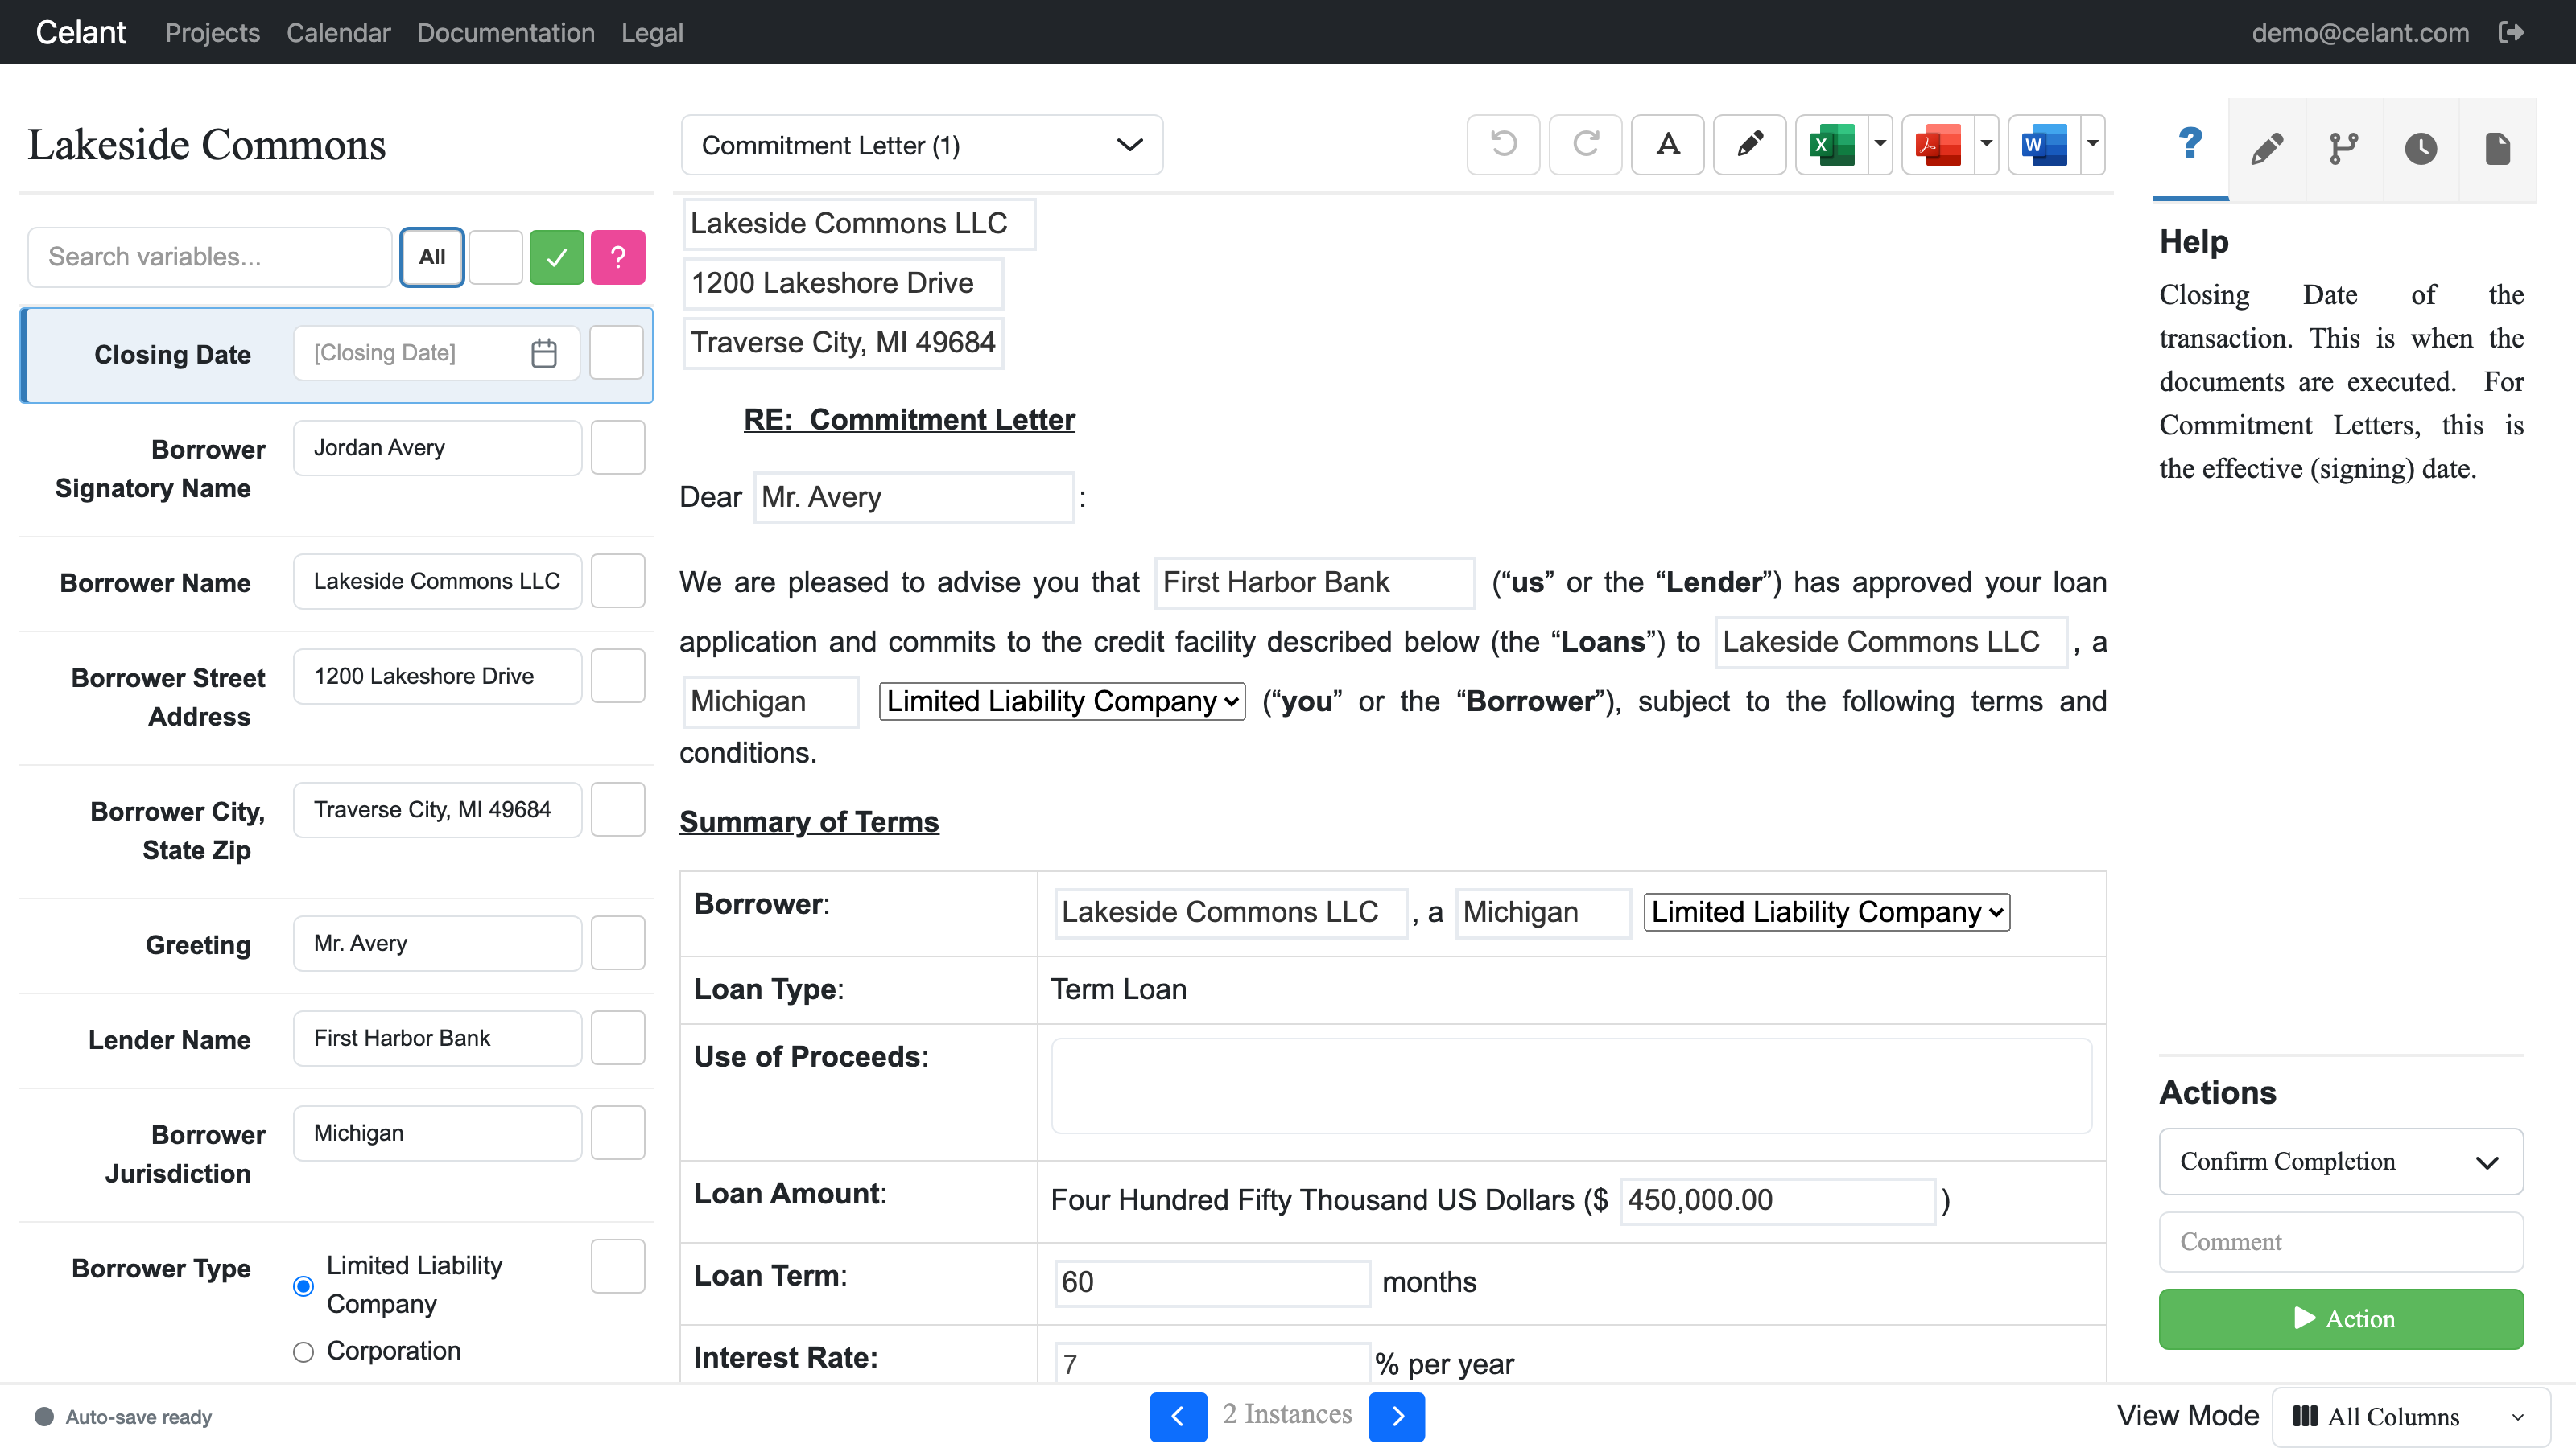
Task: Click the undo arrow icon
Action: tap(1503, 145)
